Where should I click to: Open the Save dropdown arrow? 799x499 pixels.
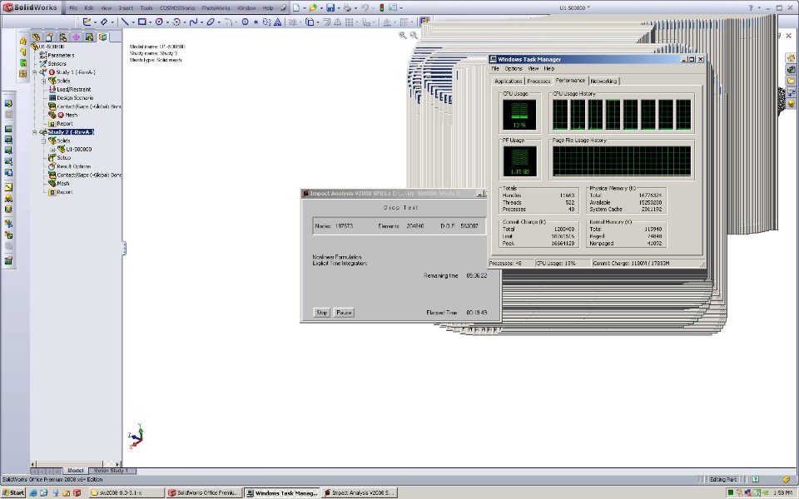pyautogui.click(x=339, y=8)
